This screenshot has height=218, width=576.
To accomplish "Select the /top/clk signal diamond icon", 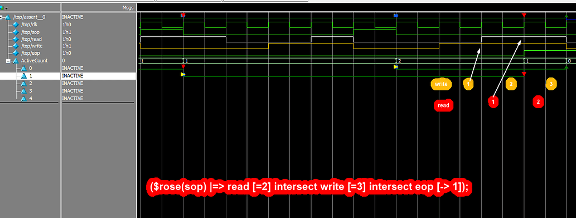I will [x=16, y=25].
